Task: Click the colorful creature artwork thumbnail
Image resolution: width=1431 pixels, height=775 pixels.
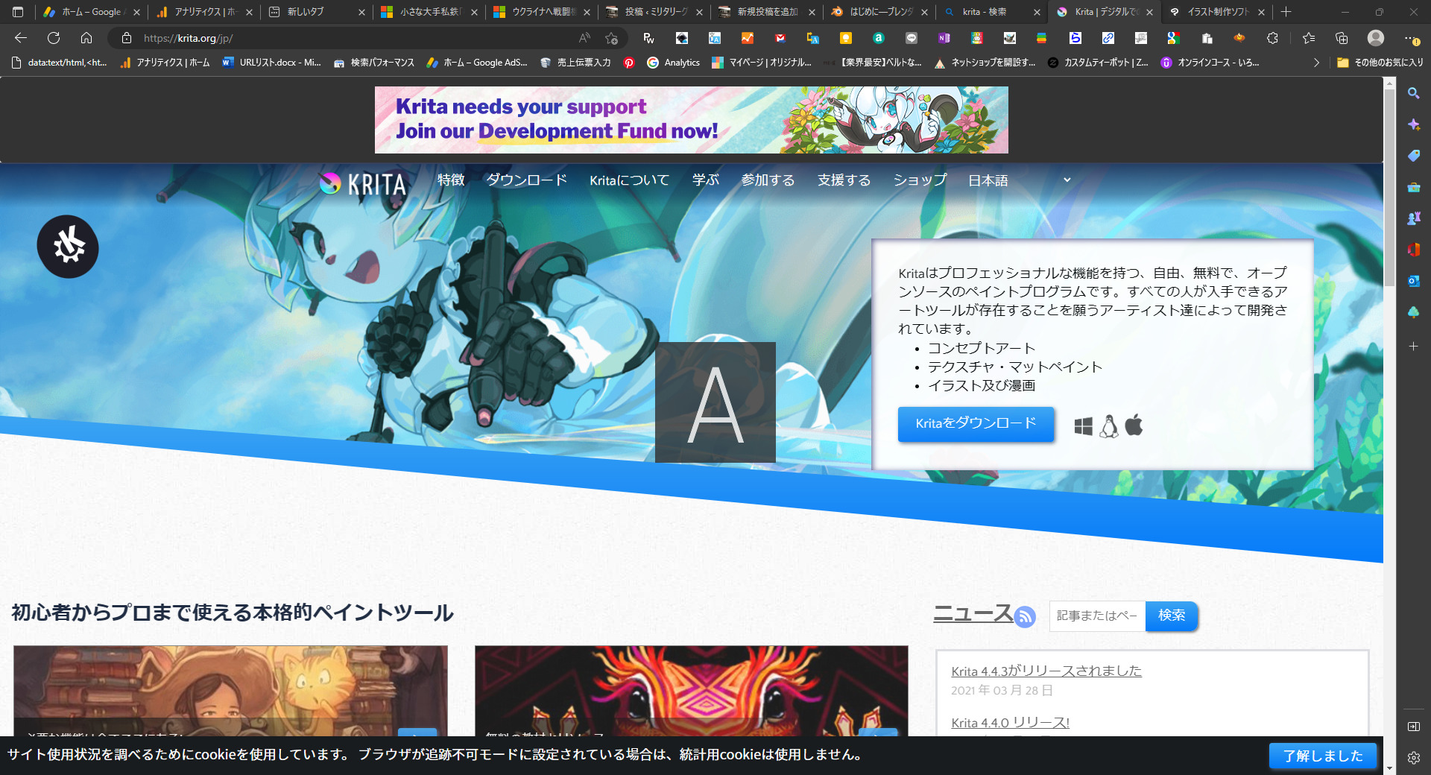Action: (x=691, y=691)
